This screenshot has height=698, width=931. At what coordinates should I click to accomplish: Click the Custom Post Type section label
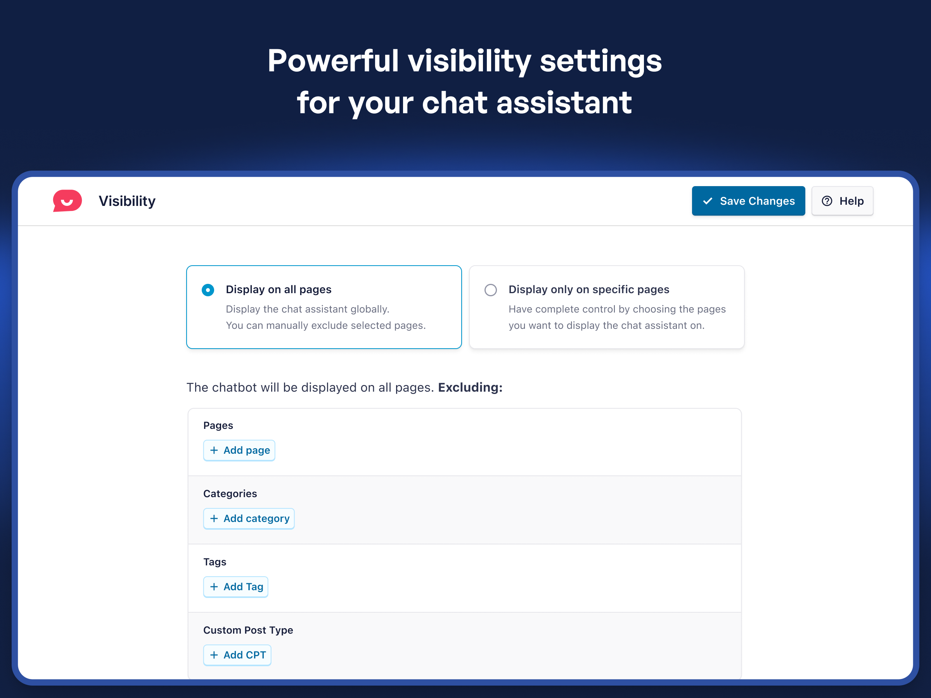coord(248,630)
